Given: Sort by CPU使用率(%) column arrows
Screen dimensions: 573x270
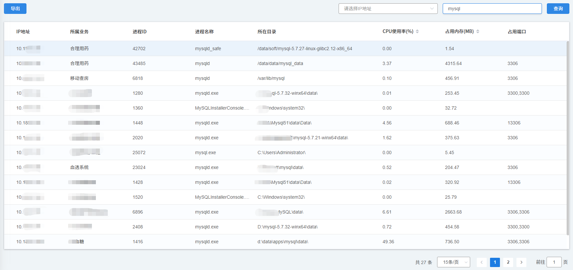Looking at the screenshot, I should (x=417, y=31).
